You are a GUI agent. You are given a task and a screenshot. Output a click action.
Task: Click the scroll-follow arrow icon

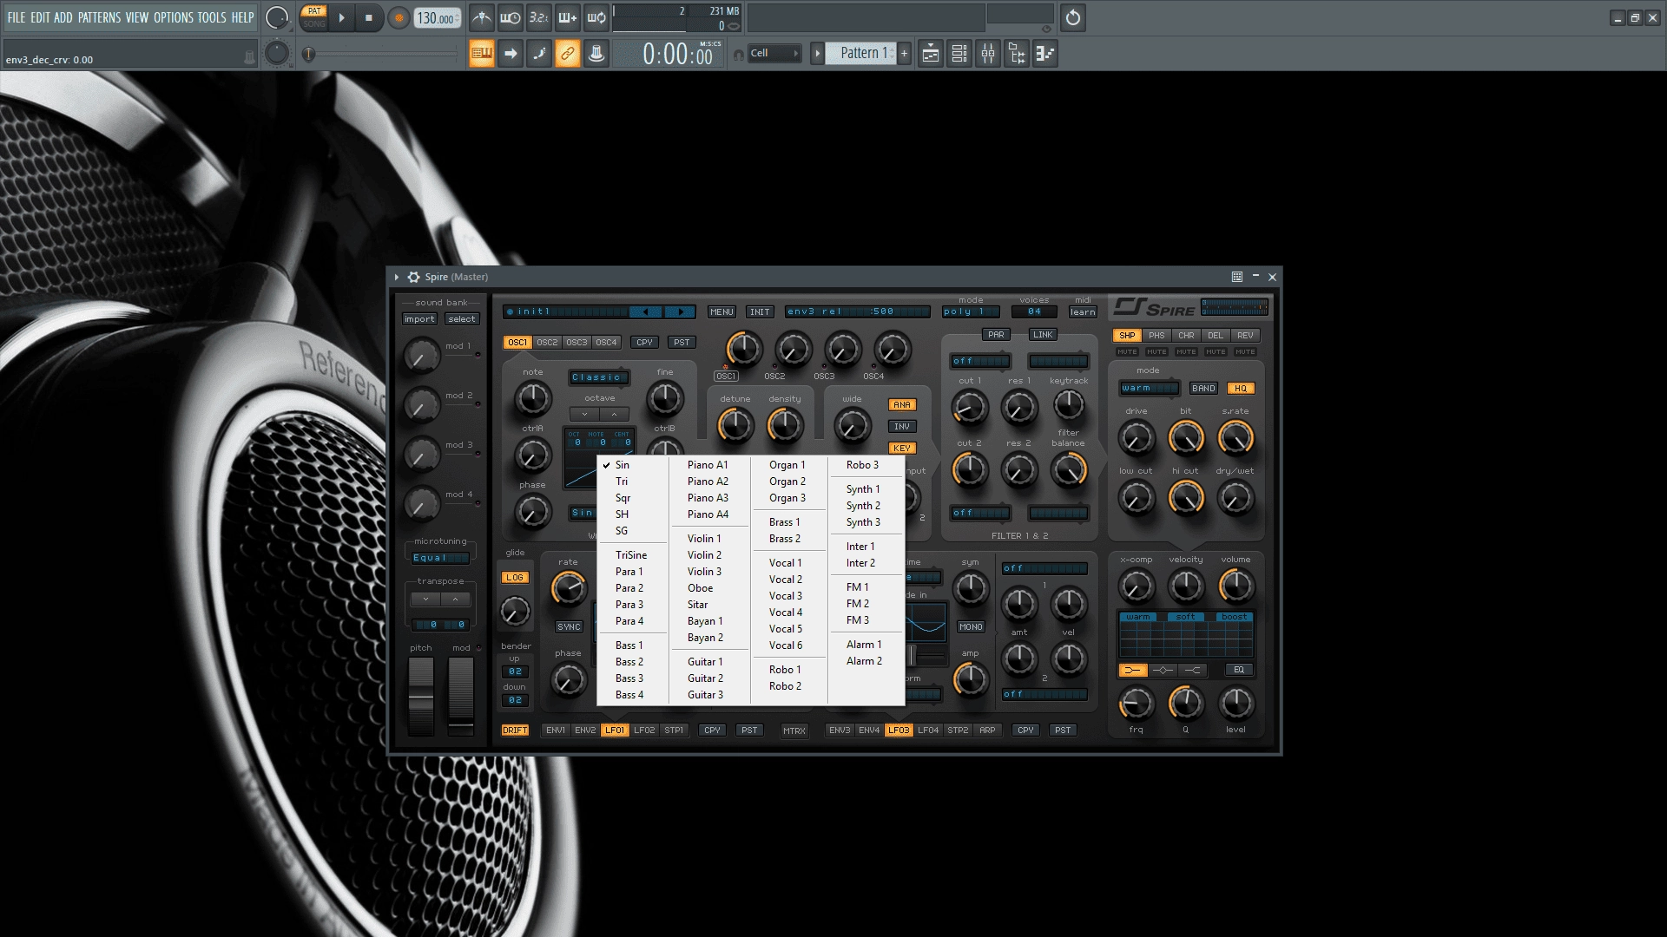pyautogui.click(x=511, y=54)
